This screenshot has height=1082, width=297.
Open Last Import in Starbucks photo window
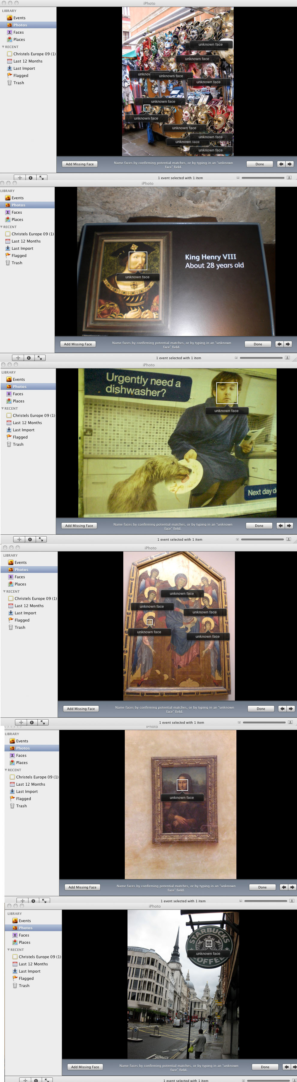pyautogui.click(x=29, y=971)
